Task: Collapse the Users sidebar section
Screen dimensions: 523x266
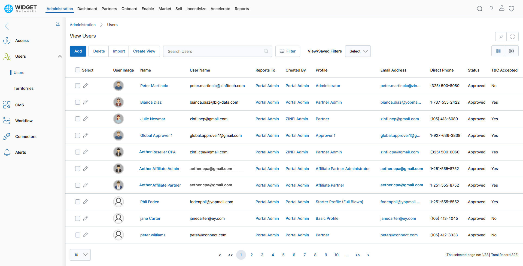Action: point(60,56)
